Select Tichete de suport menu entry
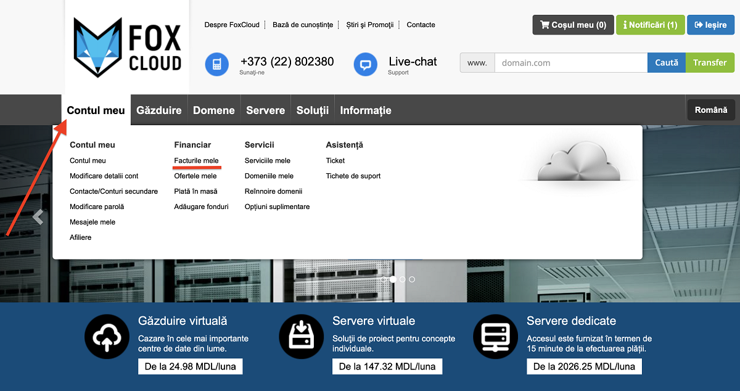Image resolution: width=740 pixels, height=391 pixels. [x=353, y=176]
